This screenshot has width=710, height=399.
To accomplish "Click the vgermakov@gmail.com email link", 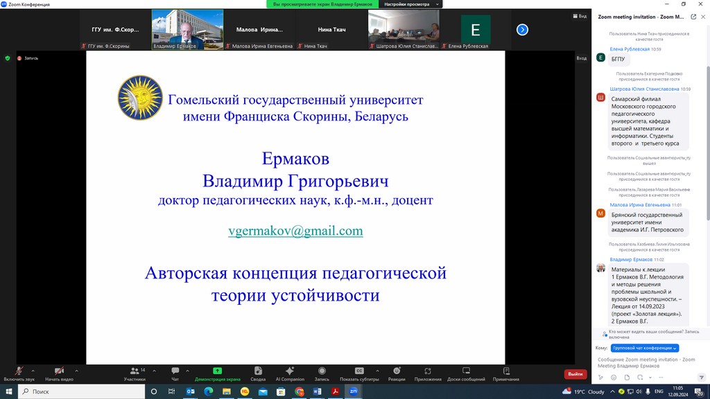I will (x=295, y=231).
